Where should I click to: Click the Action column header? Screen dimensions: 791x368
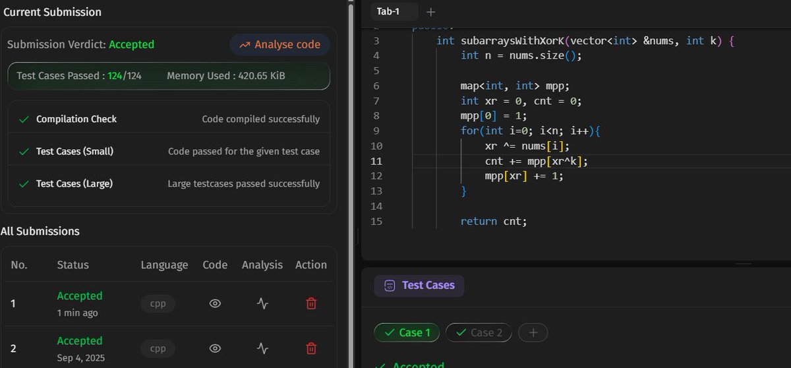311,265
